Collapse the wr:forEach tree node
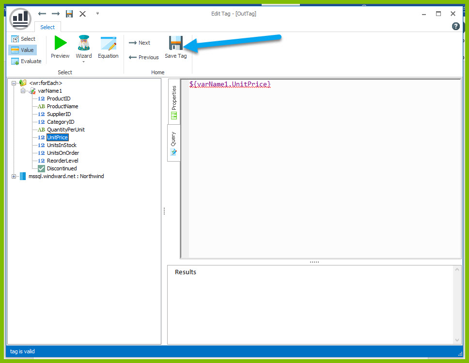 tap(14, 83)
